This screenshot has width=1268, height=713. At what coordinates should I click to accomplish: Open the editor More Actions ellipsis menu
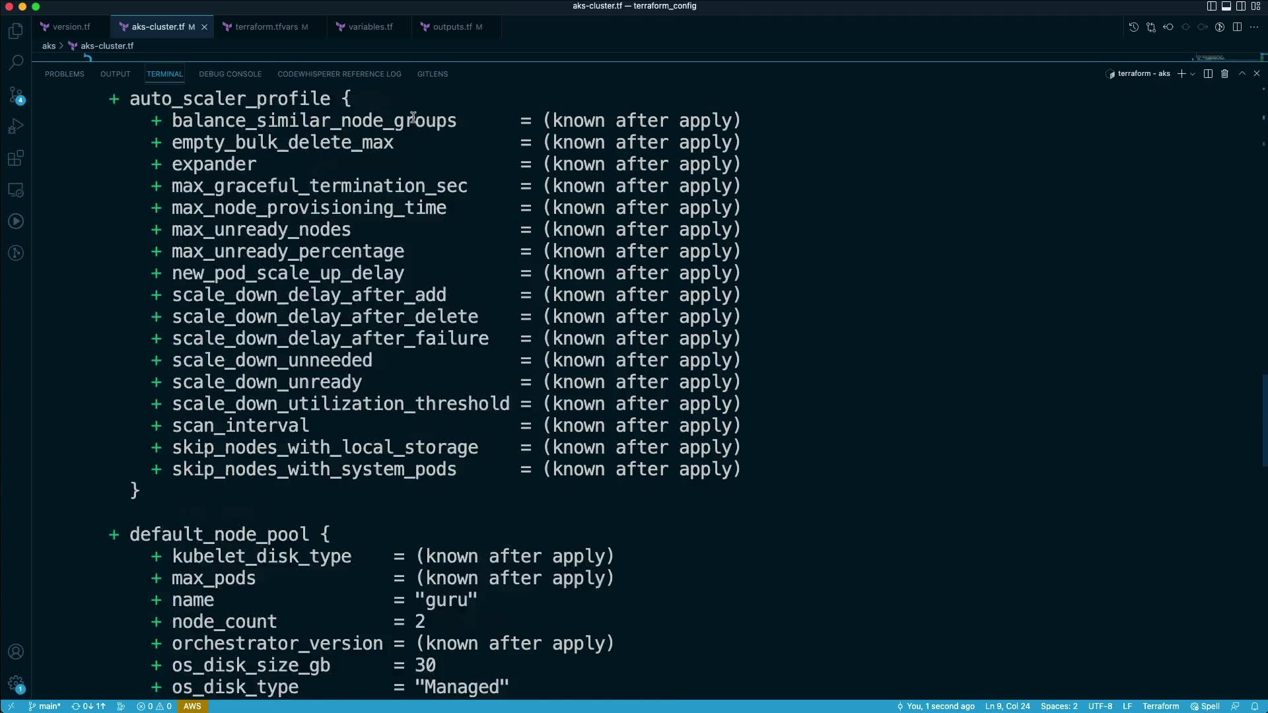tap(1254, 27)
